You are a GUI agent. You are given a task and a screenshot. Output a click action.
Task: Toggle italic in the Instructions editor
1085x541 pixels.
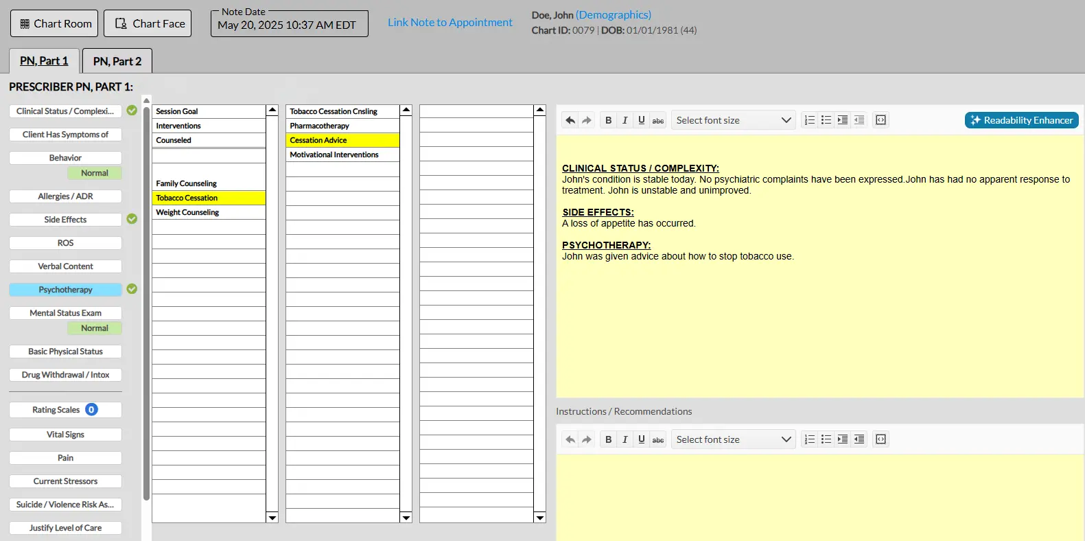pos(625,439)
